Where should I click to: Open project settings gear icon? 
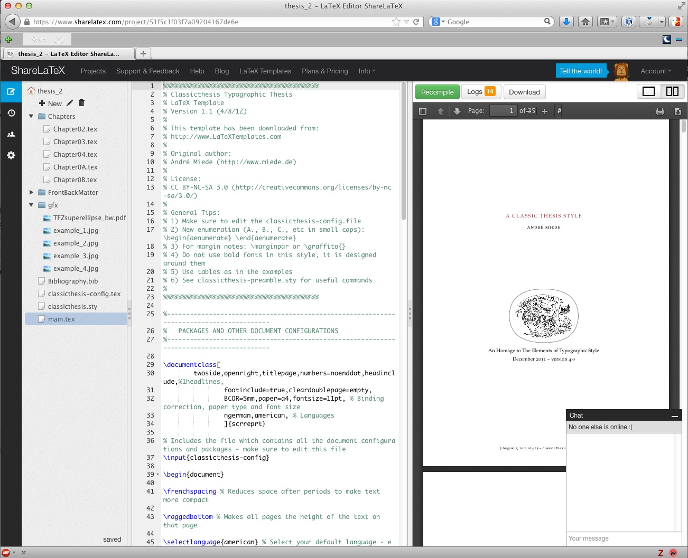(11, 155)
